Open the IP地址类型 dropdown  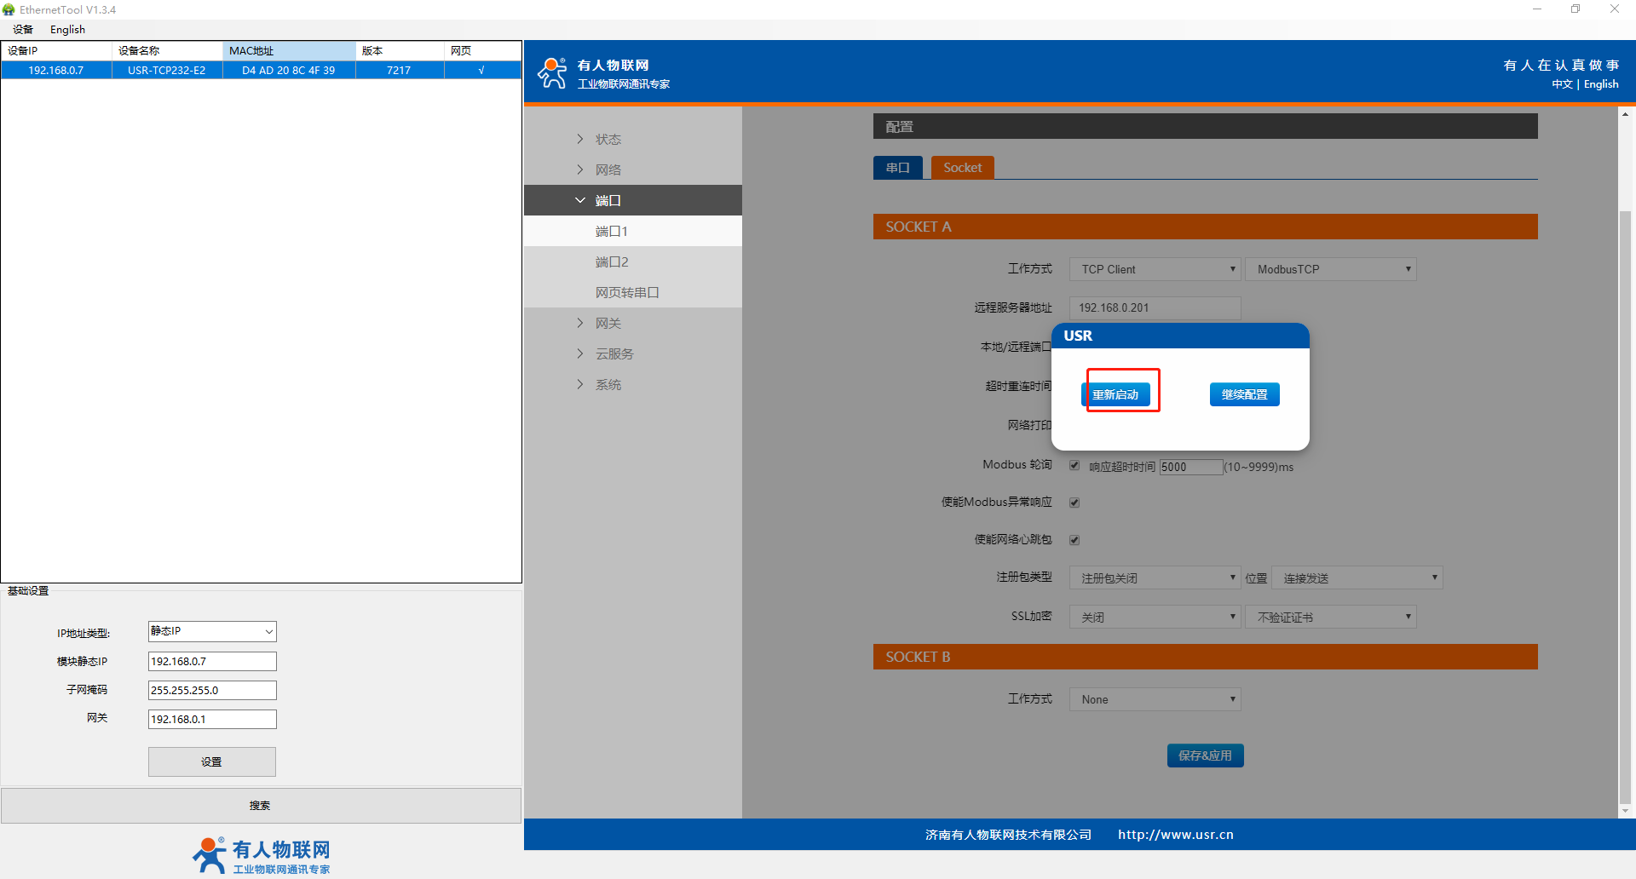pyautogui.click(x=212, y=631)
